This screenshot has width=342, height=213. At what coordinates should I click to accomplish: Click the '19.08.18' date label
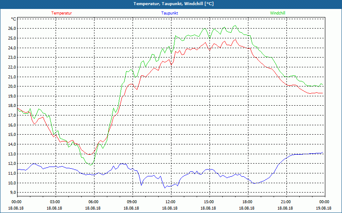tap(324, 208)
